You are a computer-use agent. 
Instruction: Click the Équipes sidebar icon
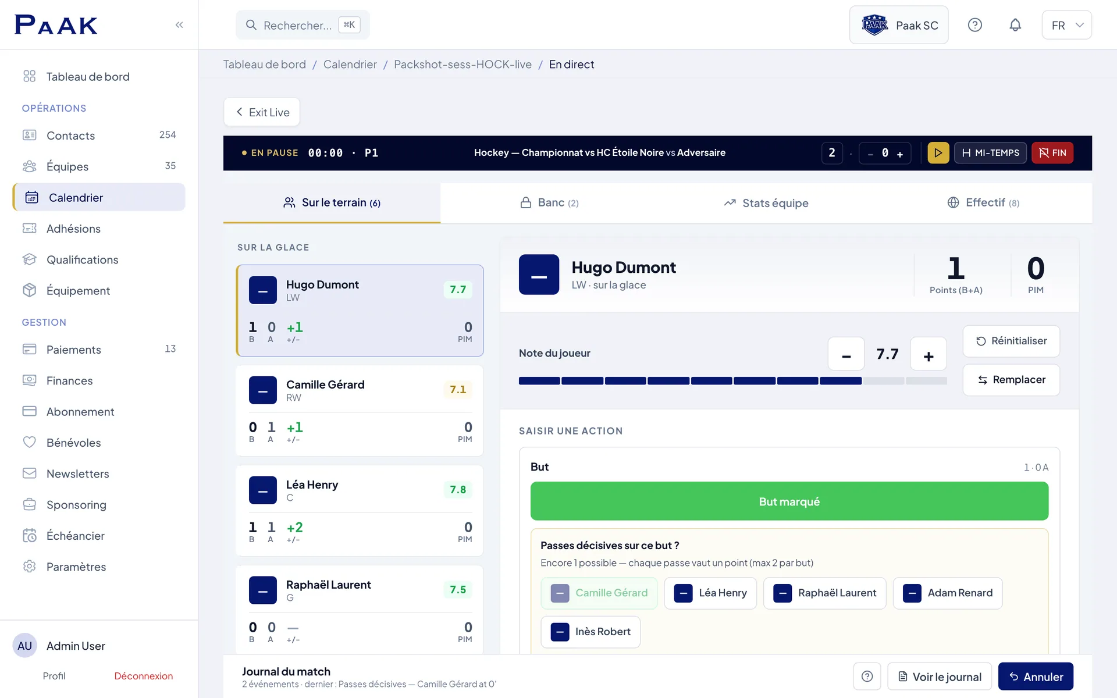tap(30, 166)
